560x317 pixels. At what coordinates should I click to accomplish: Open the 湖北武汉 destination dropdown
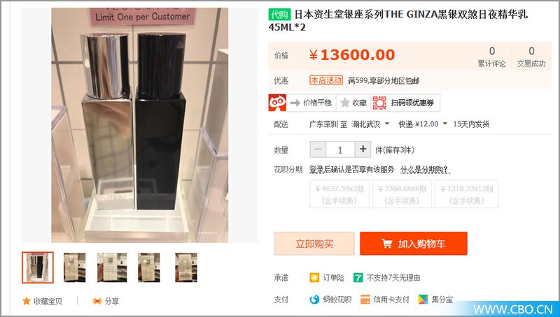pos(371,124)
